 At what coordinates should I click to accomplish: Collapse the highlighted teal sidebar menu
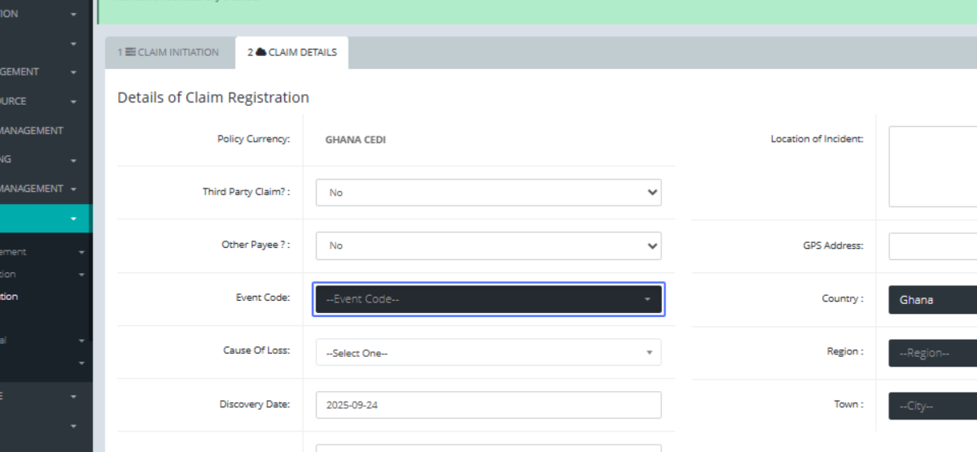[73, 219]
